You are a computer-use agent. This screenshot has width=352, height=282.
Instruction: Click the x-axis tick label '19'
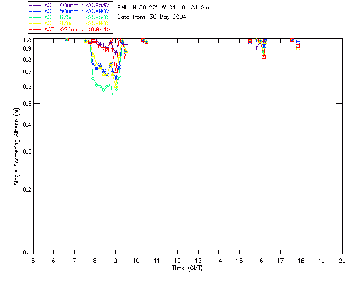[322, 261]
